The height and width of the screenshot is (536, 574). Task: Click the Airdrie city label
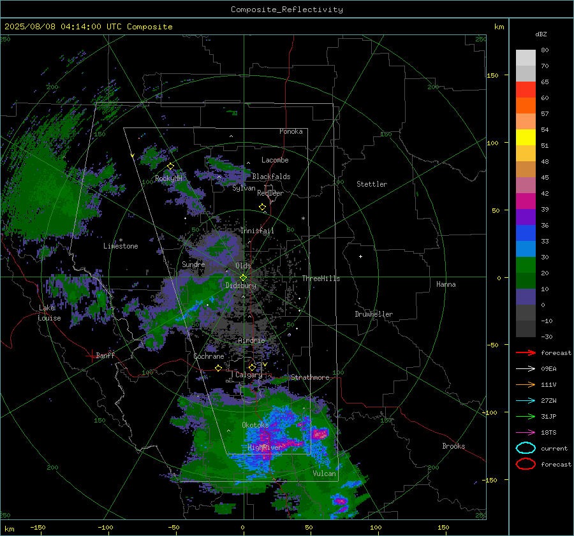point(251,340)
